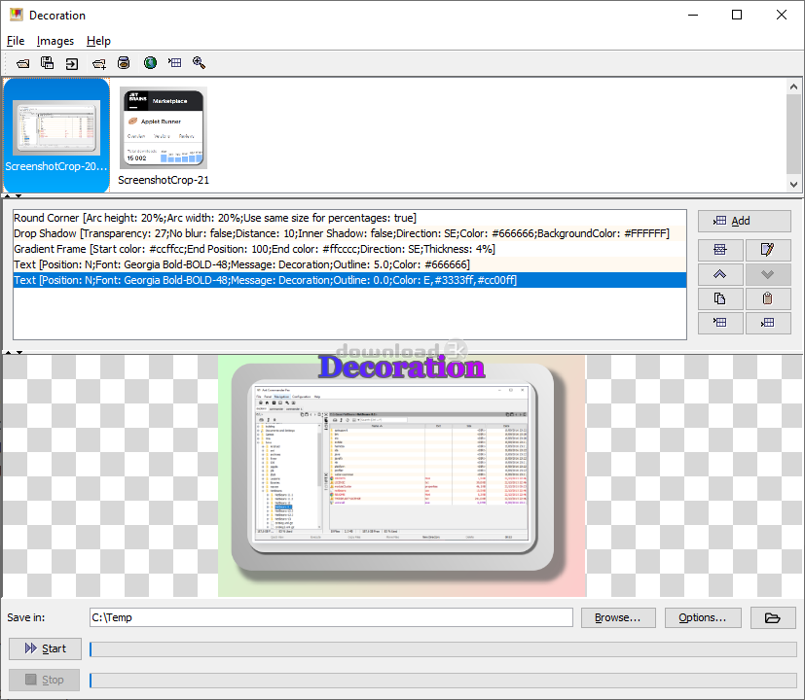Click the strikethrough-grid remove decoration button
This screenshot has height=700, width=805.
(719, 249)
